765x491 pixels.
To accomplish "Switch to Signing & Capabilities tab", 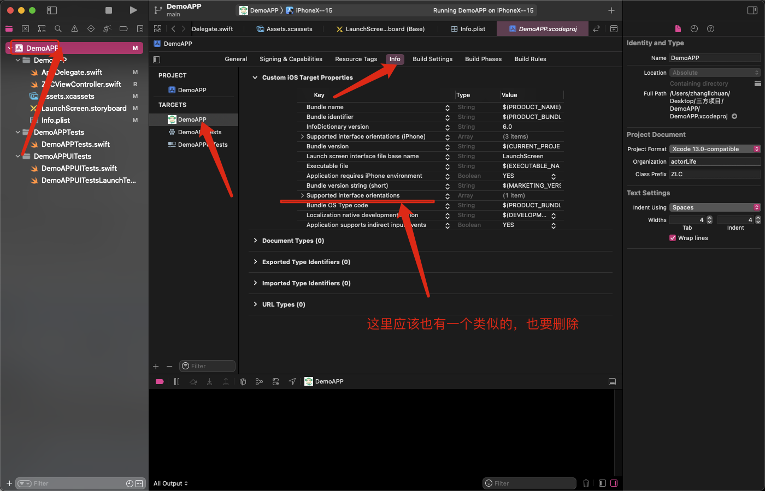I will (291, 59).
